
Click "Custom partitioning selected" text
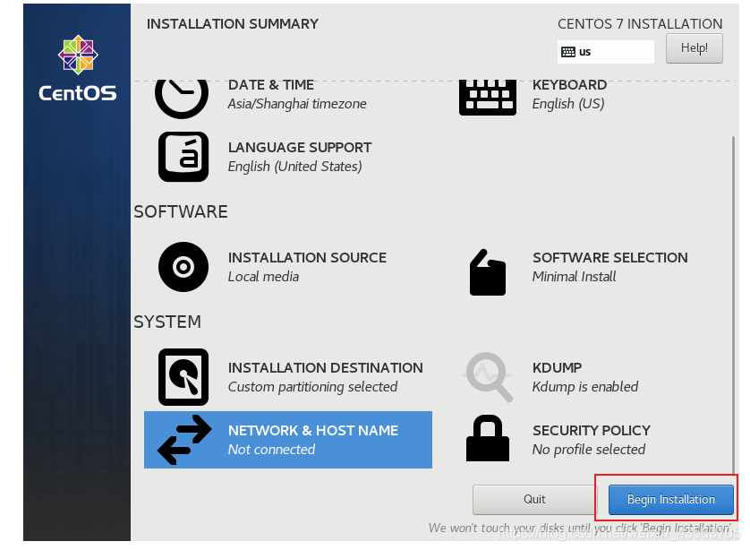(312, 387)
